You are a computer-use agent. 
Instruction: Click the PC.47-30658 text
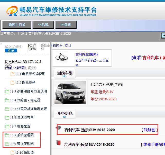(x=32, y=47)
